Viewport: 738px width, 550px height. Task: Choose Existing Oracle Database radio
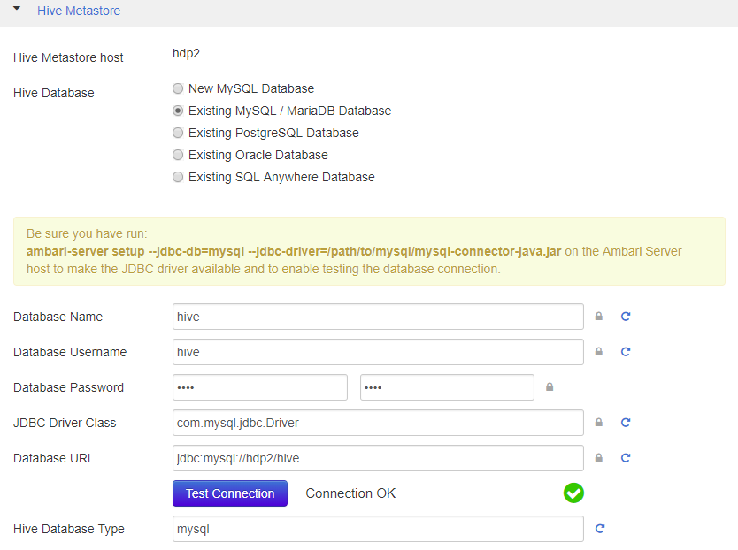coord(178,155)
